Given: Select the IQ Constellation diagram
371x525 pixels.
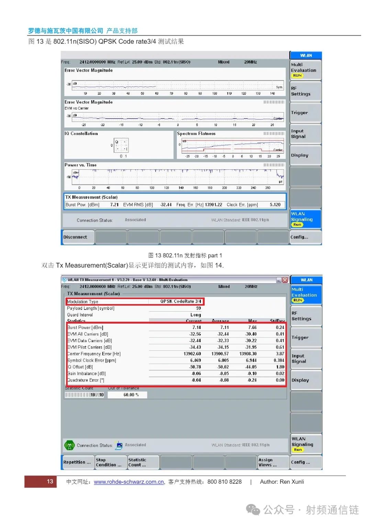Looking at the screenshot, I should click(119, 145).
